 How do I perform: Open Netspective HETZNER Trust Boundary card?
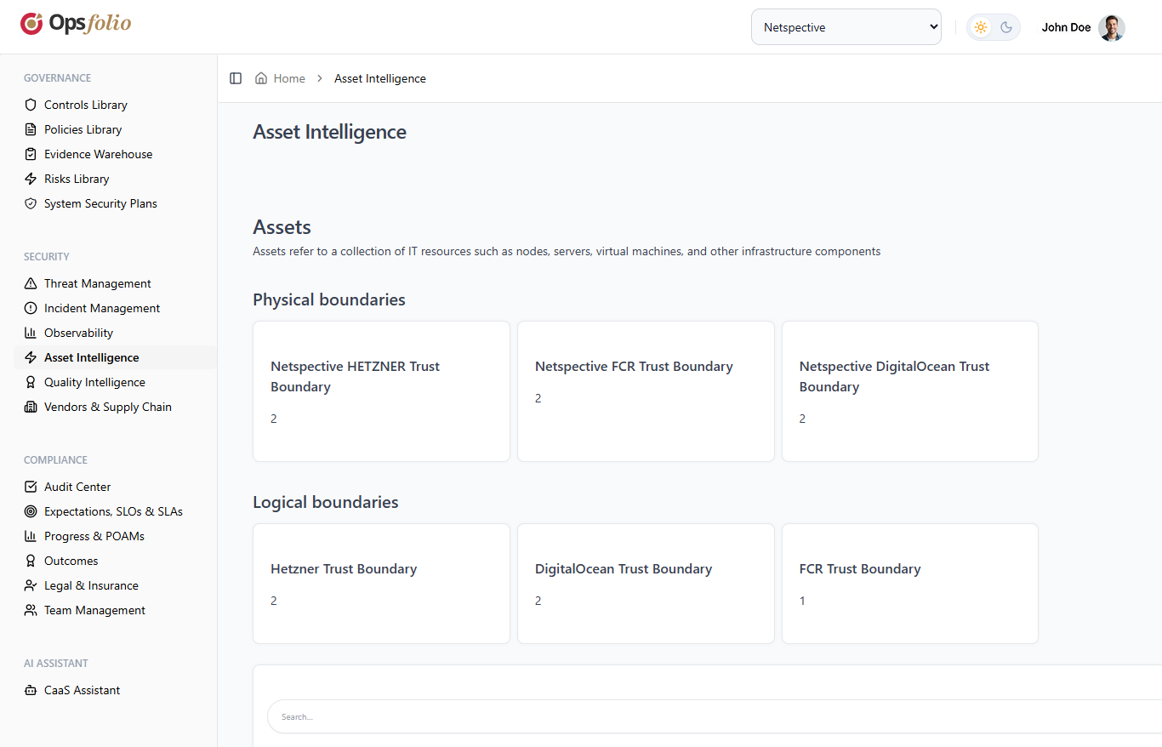381,391
